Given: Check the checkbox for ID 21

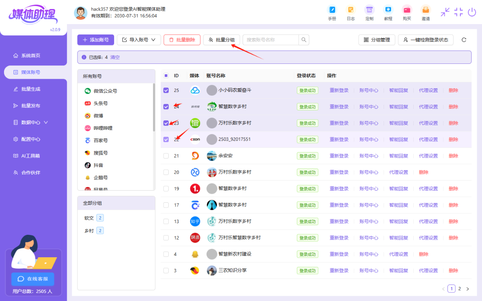Looking at the screenshot, I should point(166,156).
